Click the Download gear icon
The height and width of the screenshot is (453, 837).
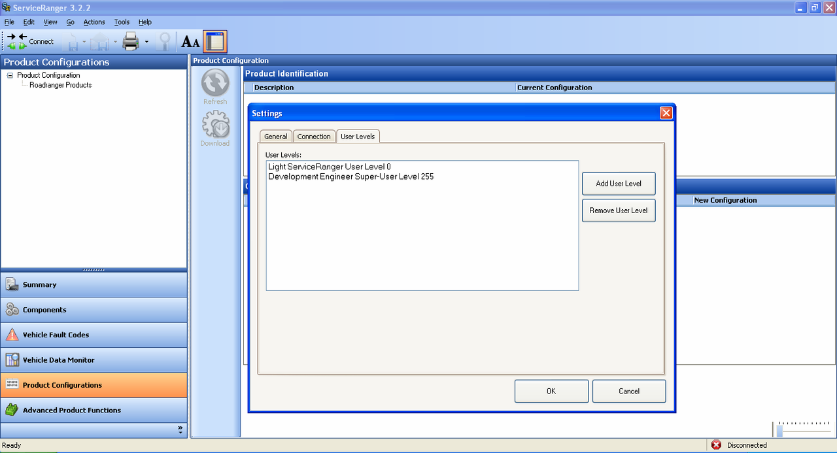click(x=215, y=124)
